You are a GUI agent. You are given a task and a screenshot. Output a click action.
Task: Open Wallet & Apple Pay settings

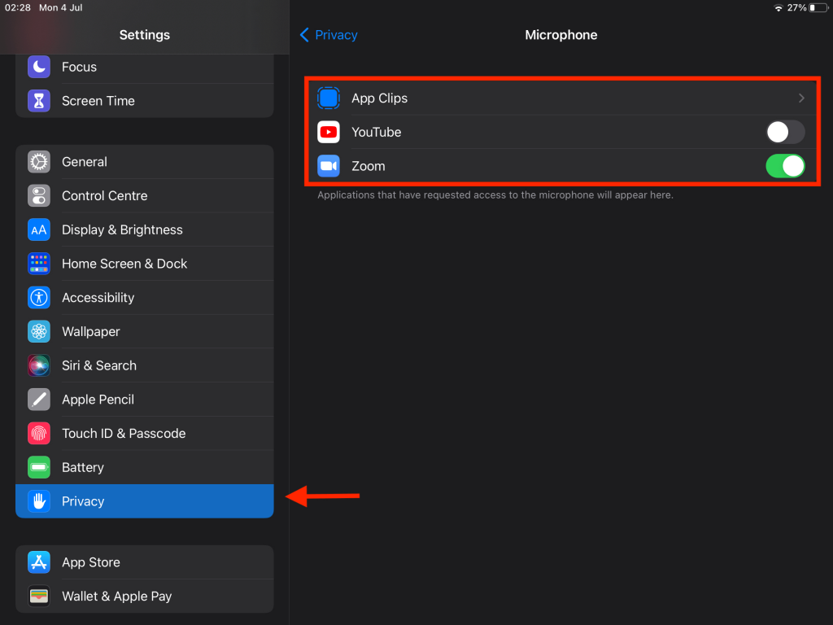[145, 597]
